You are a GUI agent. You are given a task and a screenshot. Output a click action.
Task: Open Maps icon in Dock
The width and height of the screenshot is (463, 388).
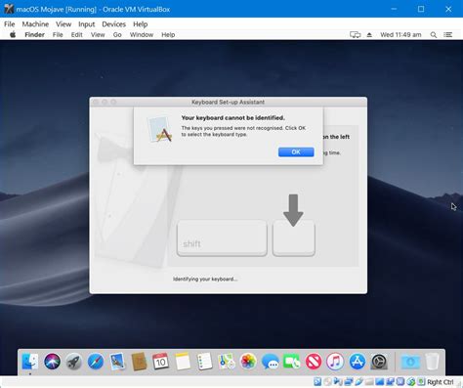point(227,362)
